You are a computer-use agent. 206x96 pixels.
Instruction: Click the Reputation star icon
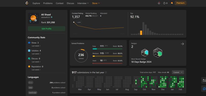click(29, 66)
